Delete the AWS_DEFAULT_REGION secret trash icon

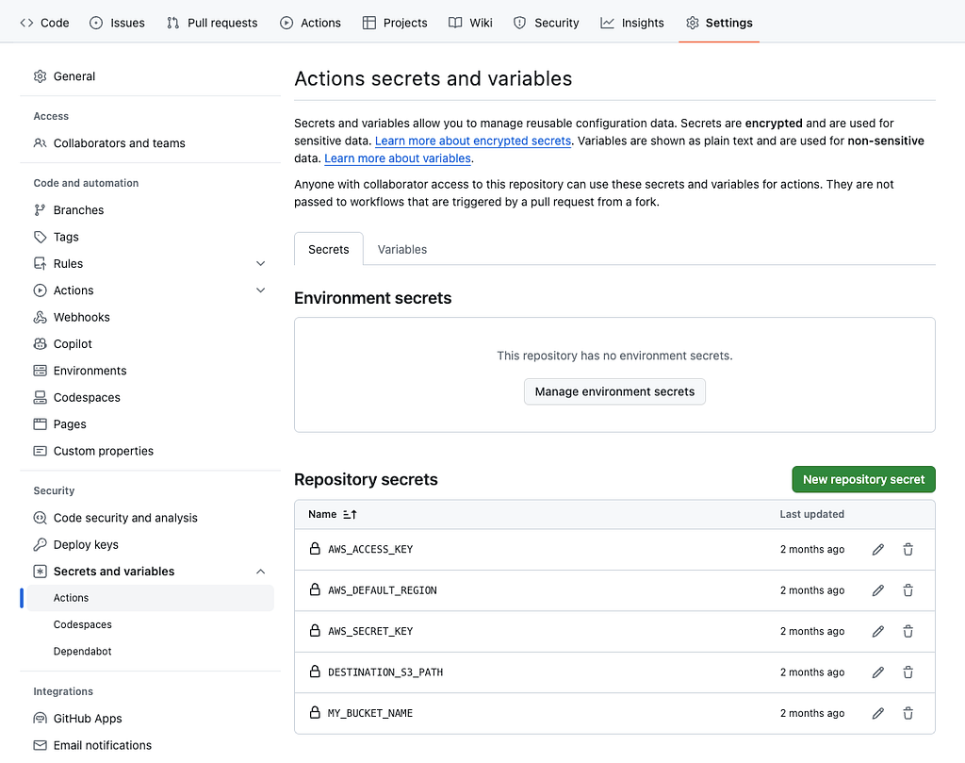[x=908, y=590]
